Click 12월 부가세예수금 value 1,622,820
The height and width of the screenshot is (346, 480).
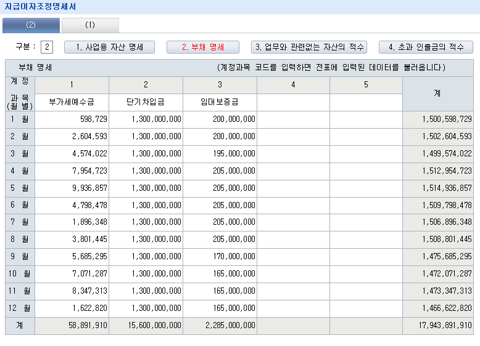point(72,308)
